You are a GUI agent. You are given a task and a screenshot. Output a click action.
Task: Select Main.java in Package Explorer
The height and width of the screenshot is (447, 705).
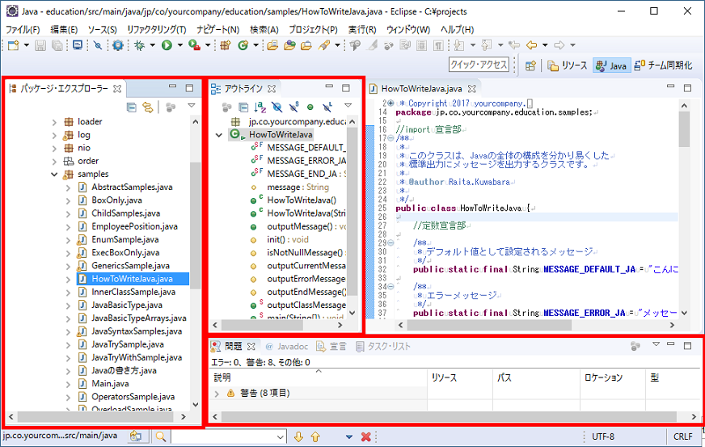pos(110,383)
